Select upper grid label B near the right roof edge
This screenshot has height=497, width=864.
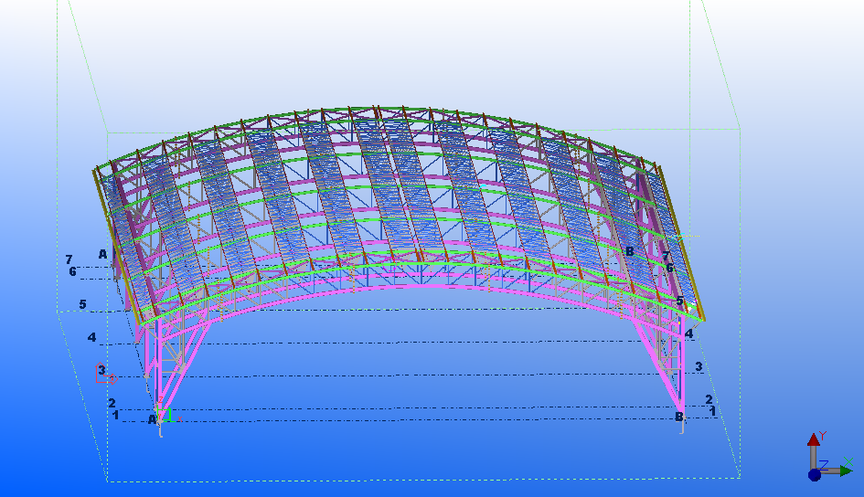629,251
